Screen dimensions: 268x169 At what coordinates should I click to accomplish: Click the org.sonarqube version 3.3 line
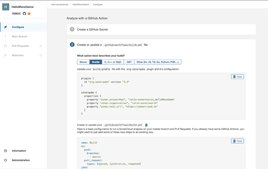(107, 82)
